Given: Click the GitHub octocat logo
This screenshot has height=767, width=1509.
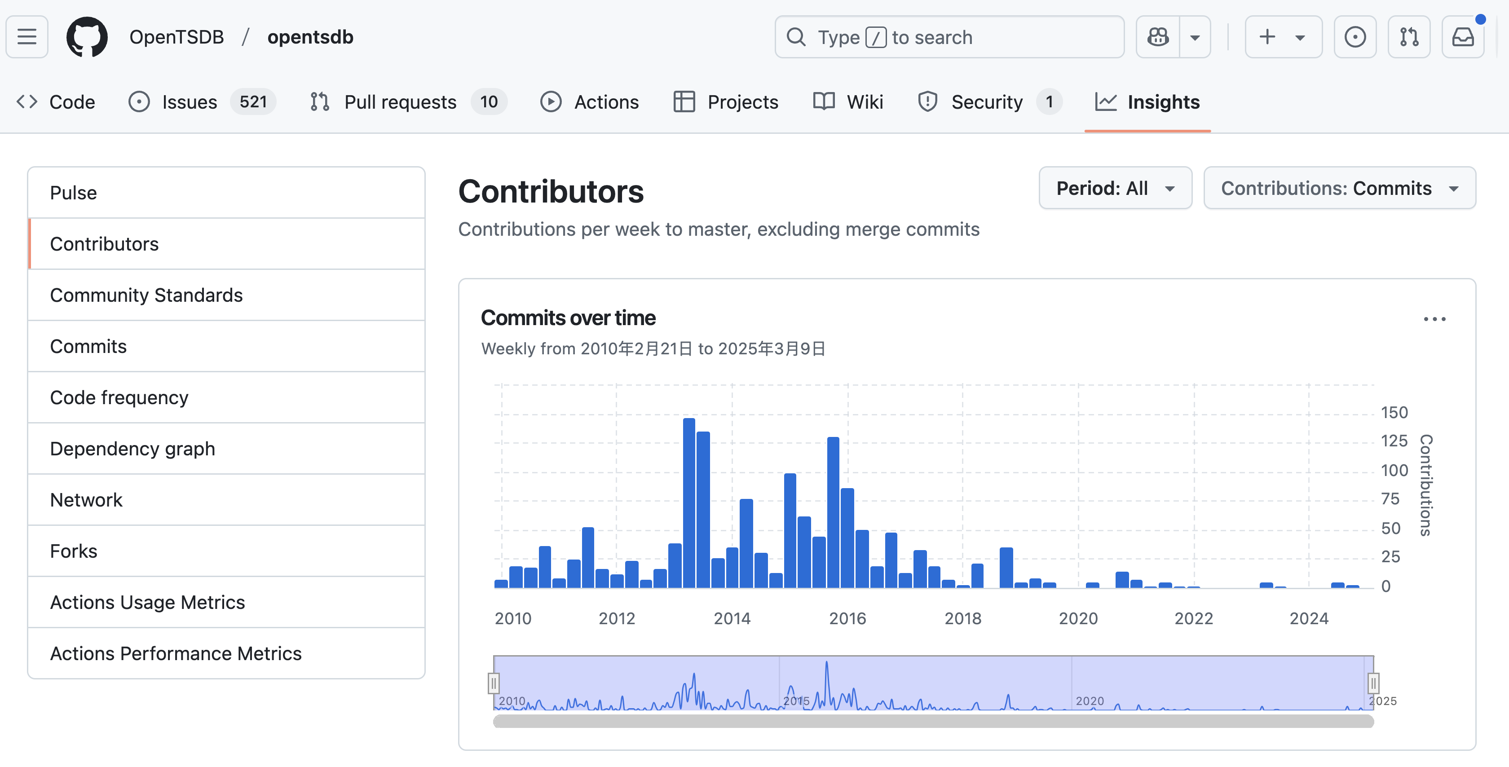Looking at the screenshot, I should point(87,37).
